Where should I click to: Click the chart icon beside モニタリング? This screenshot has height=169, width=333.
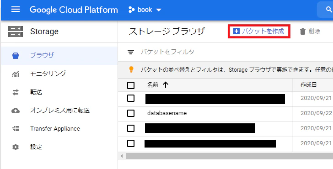[16, 74]
